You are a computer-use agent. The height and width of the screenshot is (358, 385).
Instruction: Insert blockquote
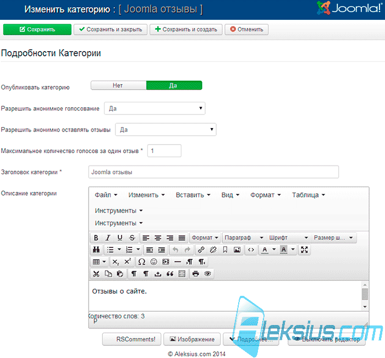tap(170, 274)
